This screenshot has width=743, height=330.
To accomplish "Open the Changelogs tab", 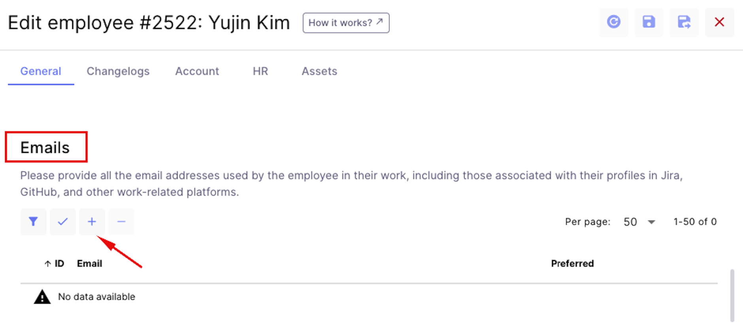I will click(118, 71).
